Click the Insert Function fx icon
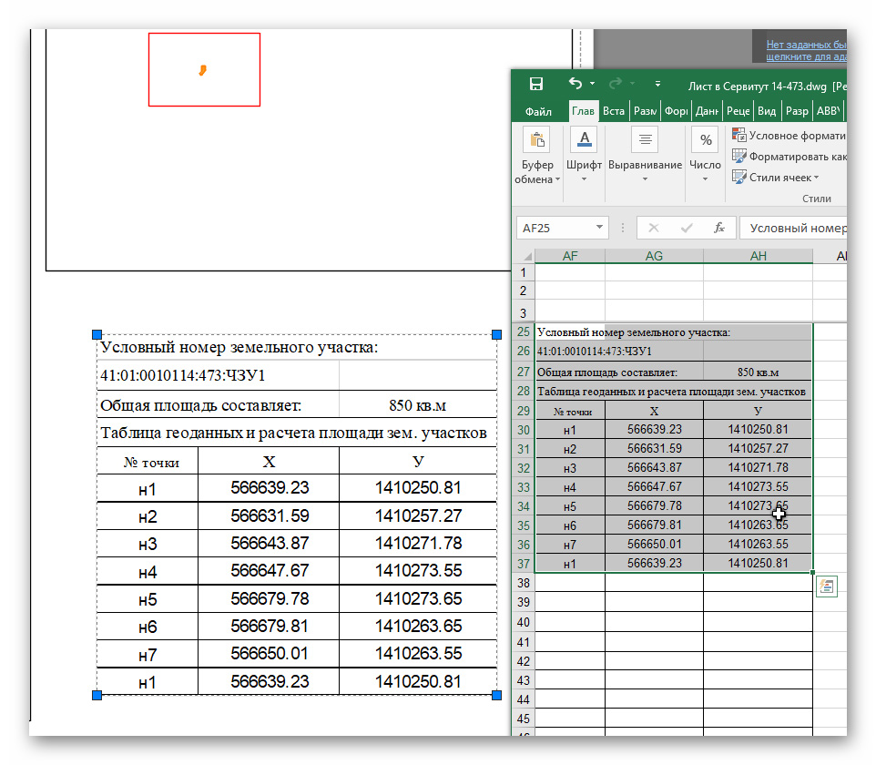The height and width of the screenshot is (765, 876). 718,228
